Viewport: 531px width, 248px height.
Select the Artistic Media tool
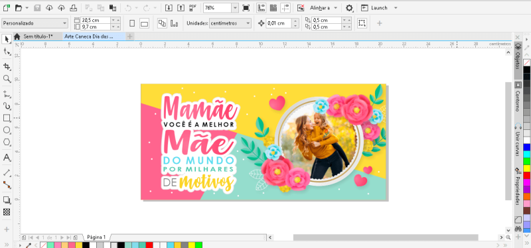pyautogui.click(x=7, y=106)
